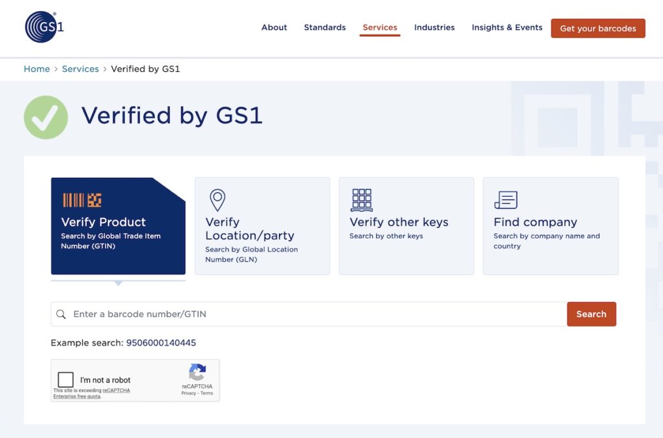Click the GS1 logo
Screen dimensions: 663x438
[41, 28]
